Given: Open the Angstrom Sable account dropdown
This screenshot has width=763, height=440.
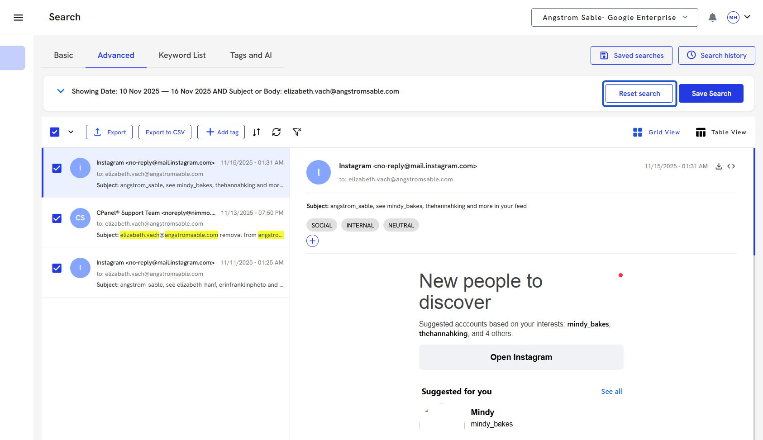Looking at the screenshot, I should (614, 18).
